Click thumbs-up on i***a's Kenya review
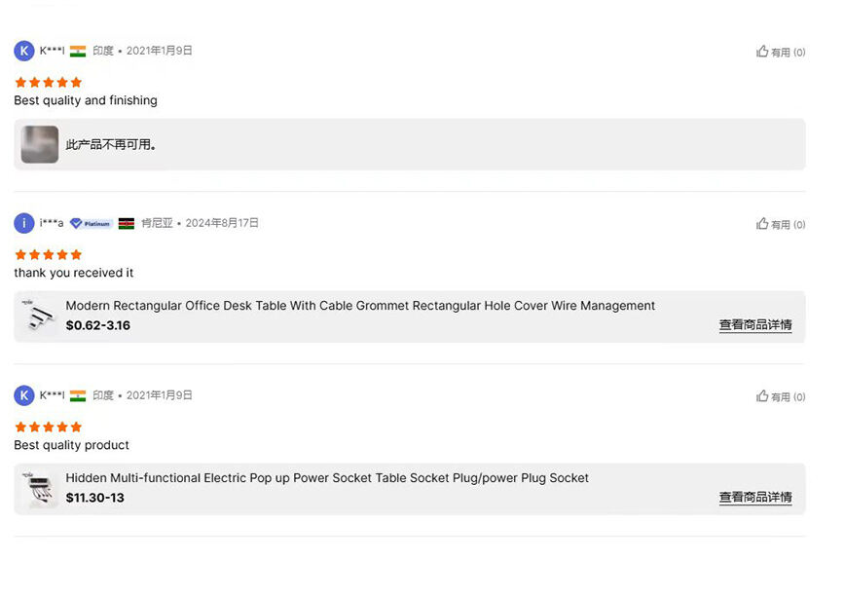This screenshot has width=844, height=597. [x=780, y=224]
